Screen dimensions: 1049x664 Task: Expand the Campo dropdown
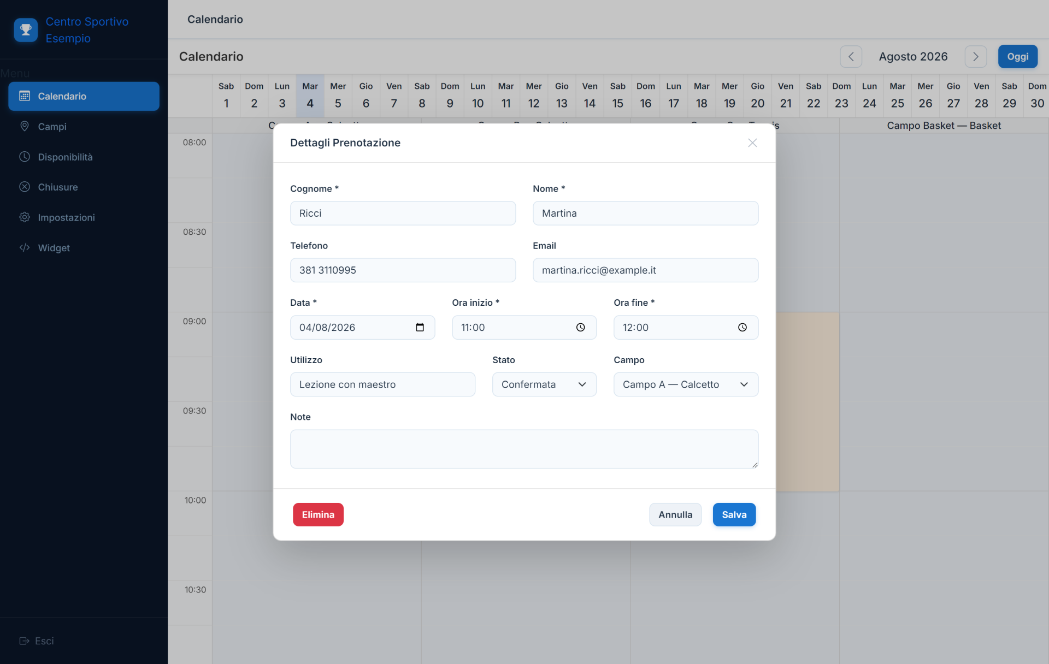coord(686,384)
